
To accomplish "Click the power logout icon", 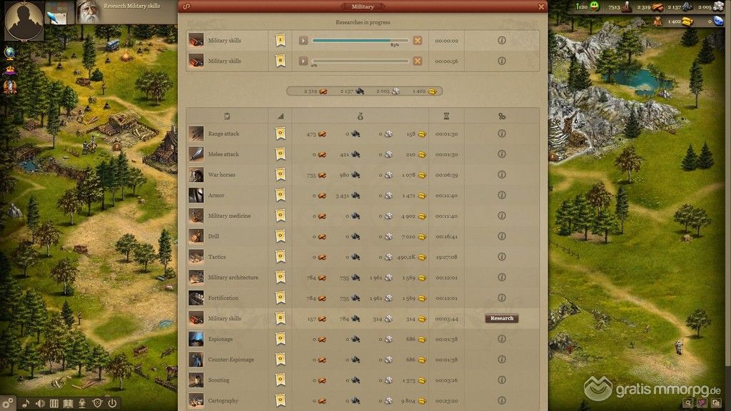I will click(112, 404).
